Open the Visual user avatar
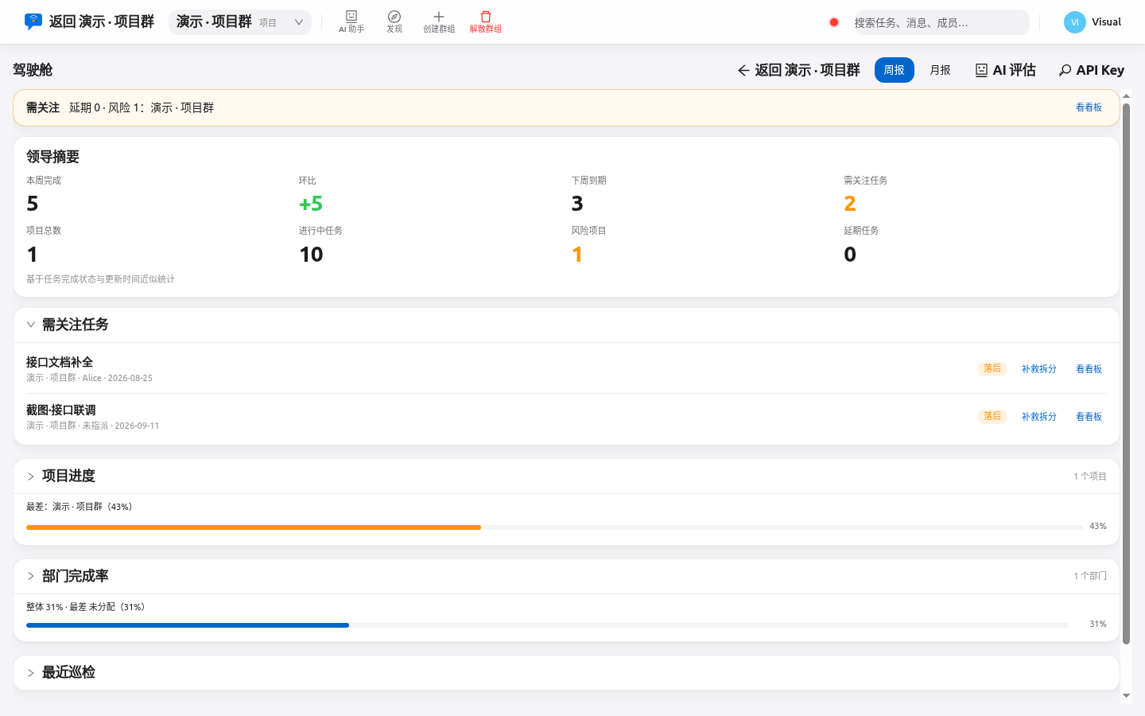The height and width of the screenshot is (716, 1145). point(1075,22)
